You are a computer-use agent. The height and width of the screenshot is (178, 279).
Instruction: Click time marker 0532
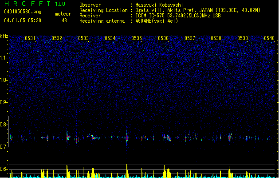click(x=57, y=38)
